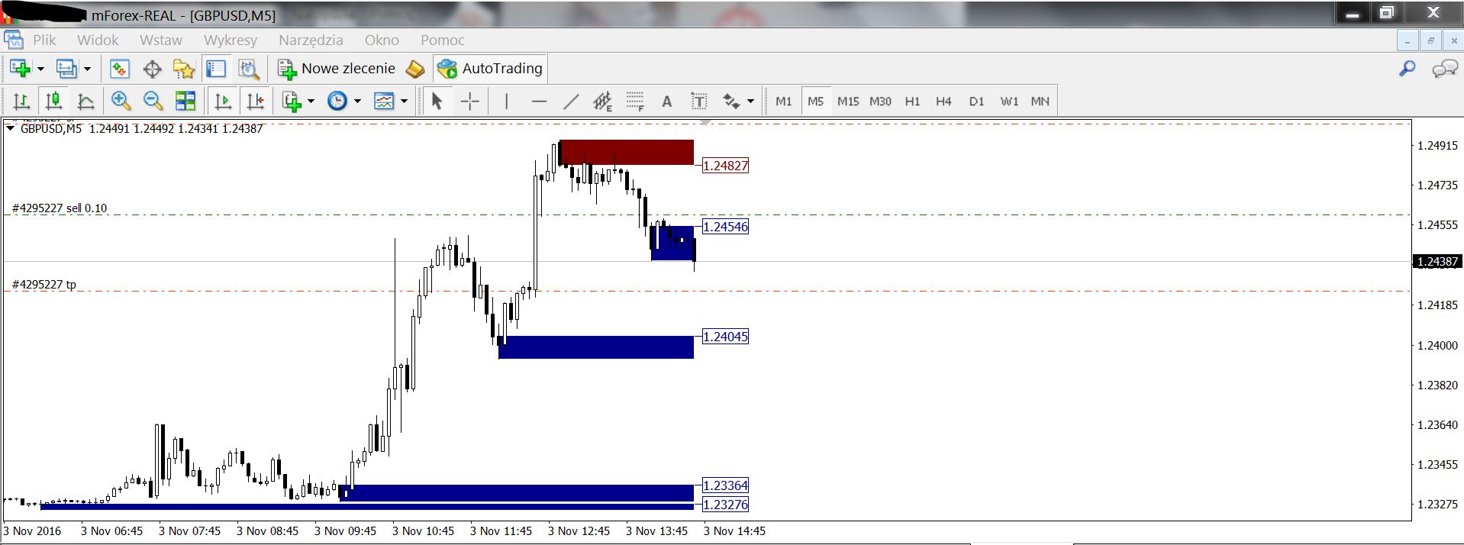Screen dimensions: 1464x545
Task: Open the Strategy Tester magnifier icon
Action: (x=249, y=69)
